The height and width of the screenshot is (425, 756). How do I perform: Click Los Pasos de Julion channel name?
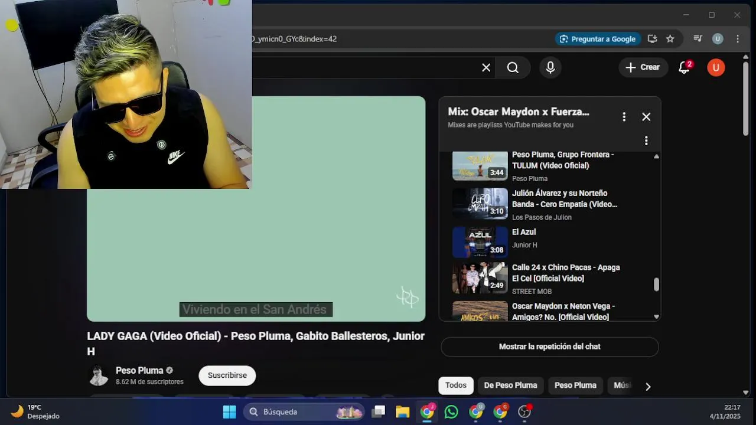point(542,217)
